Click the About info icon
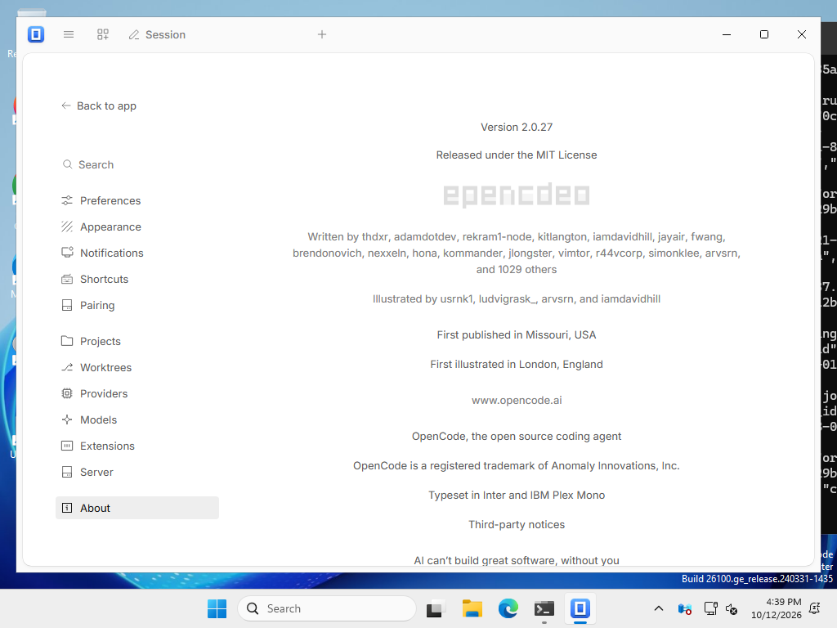Viewport: 837px width, 628px height. [x=67, y=508]
